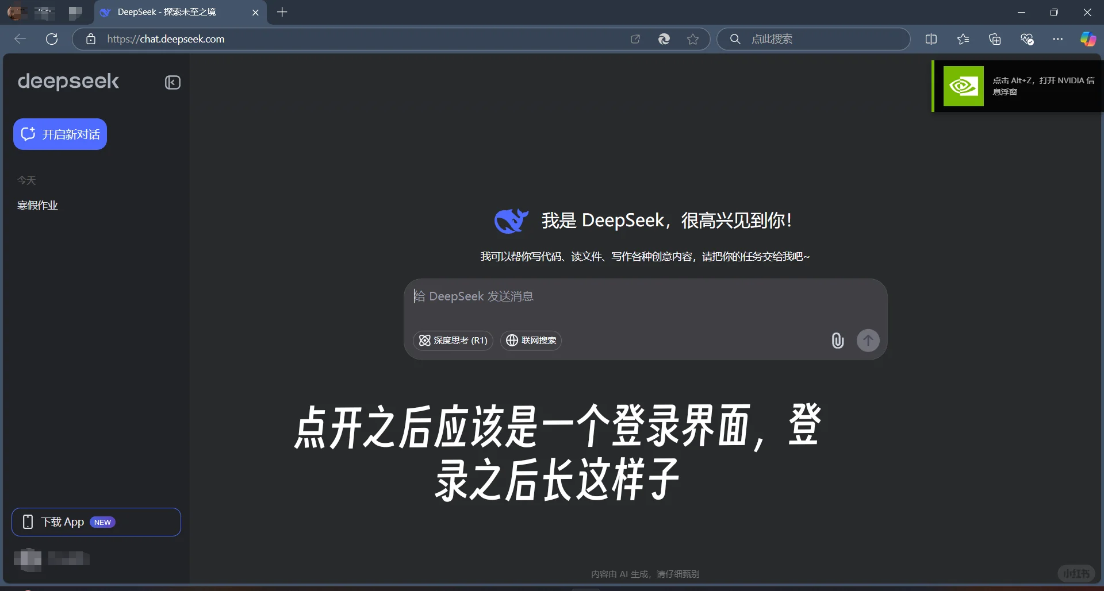Open the Collections panel

pyautogui.click(x=995, y=39)
